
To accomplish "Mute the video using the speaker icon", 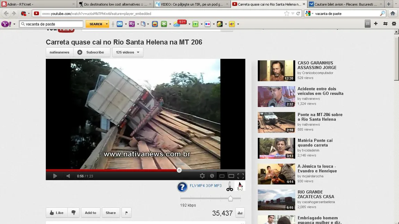I will coord(68,176).
